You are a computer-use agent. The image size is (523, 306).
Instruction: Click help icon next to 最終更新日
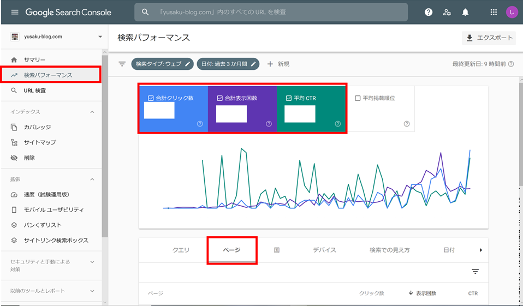coord(511,64)
